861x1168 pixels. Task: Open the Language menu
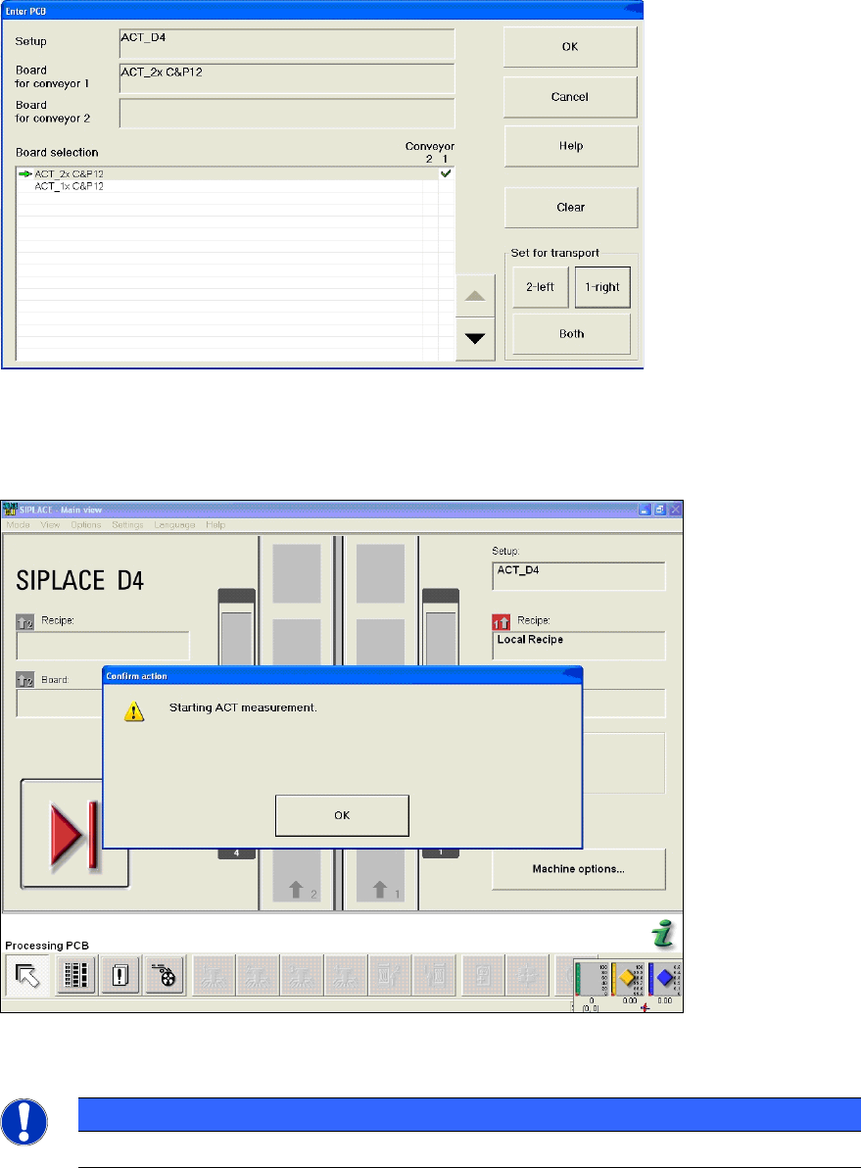coord(174,525)
